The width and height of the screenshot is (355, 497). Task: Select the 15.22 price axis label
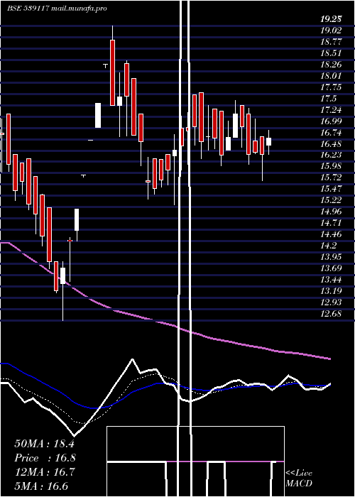(331, 200)
